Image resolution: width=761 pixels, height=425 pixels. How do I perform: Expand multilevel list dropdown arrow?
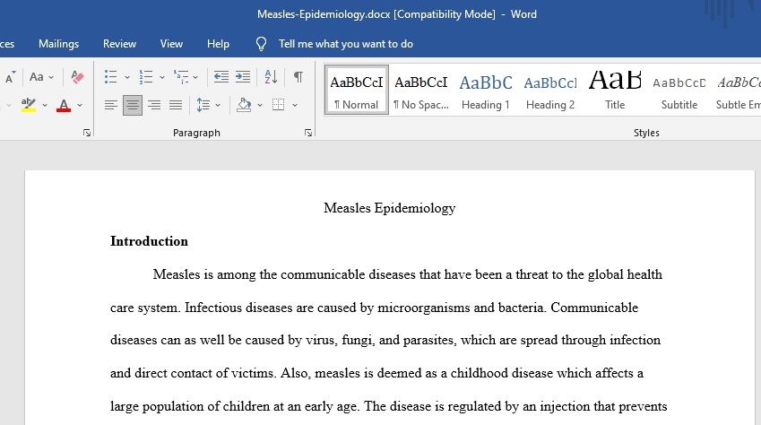[x=195, y=77]
